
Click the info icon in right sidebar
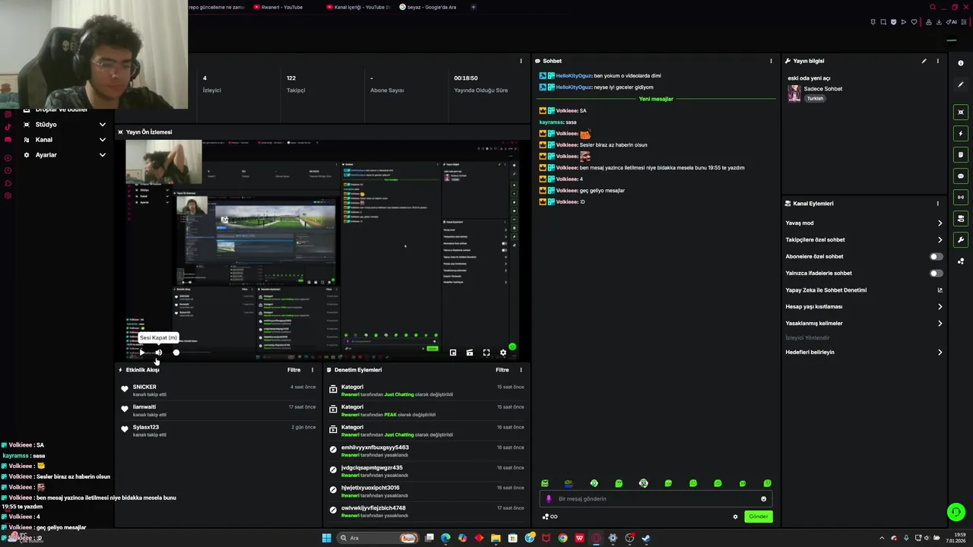pyautogui.click(x=961, y=63)
